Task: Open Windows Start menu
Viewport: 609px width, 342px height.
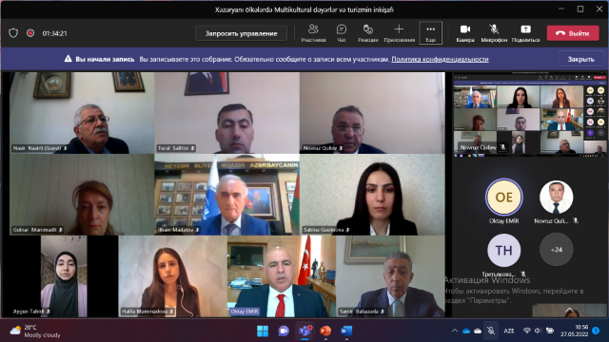Action: pos(263,331)
